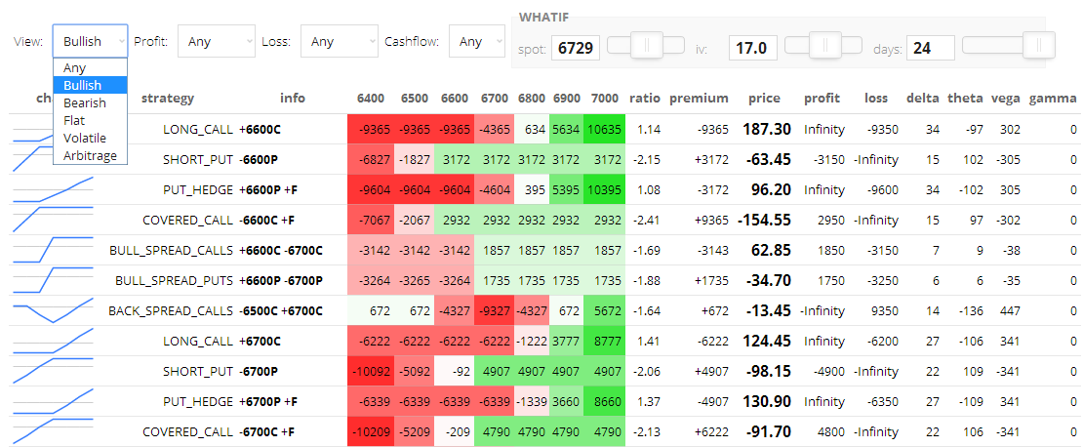Viewport: 1083px width, 447px height.
Task: Click the 6400 column header
Action: pyautogui.click(x=371, y=99)
